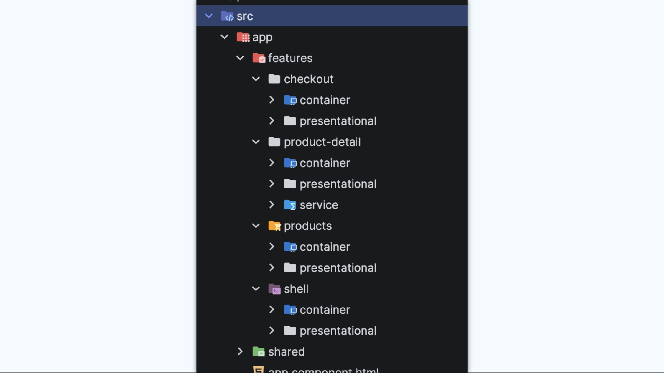Expand the shared folder chevron
664x373 pixels.
click(240, 352)
